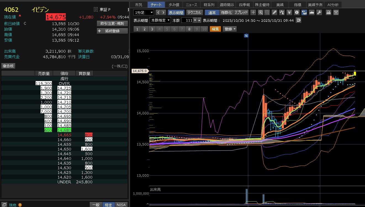This screenshot has height=207, width=365.
Task: Expand the 登録 dropdown button
Action: point(230,29)
